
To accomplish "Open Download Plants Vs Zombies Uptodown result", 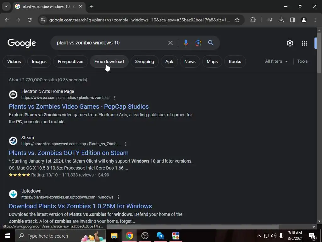I will coord(80,206).
